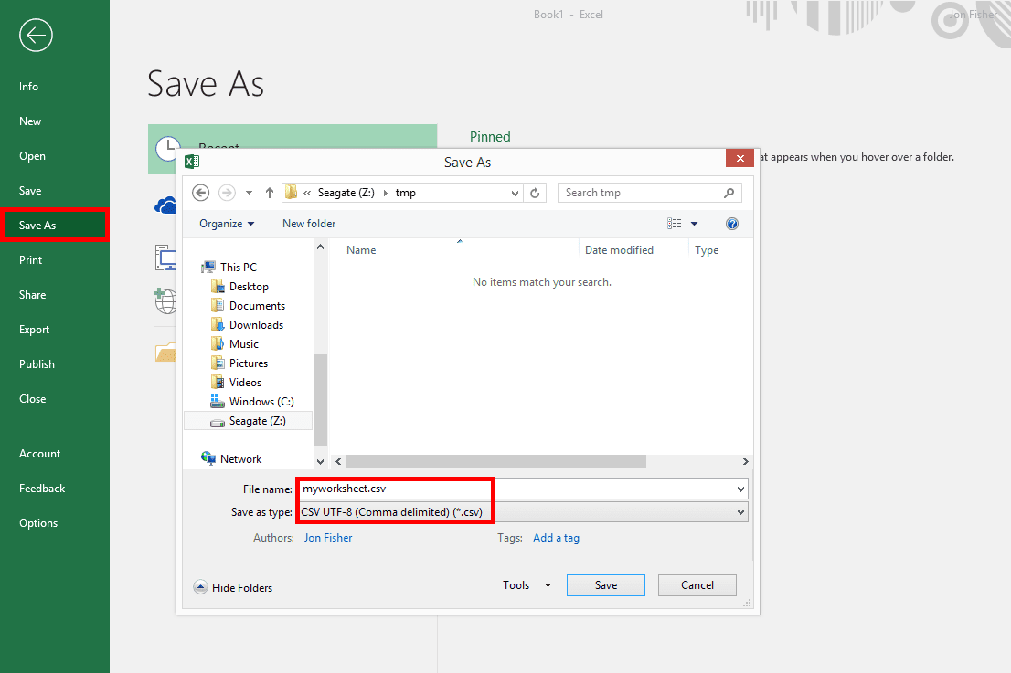Viewport: 1011px width, 673px height.
Task: Click the back arrow circle in Excel backstage
Action: [x=36, y=36]
